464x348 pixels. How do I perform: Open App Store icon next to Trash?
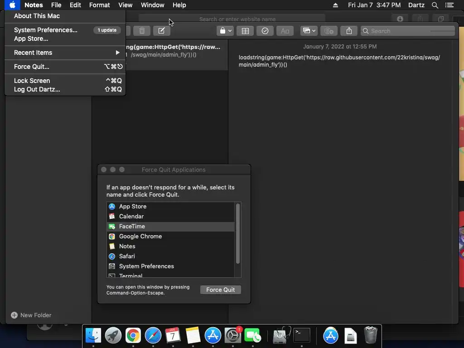pyautogui.click(x=330, y=336)
